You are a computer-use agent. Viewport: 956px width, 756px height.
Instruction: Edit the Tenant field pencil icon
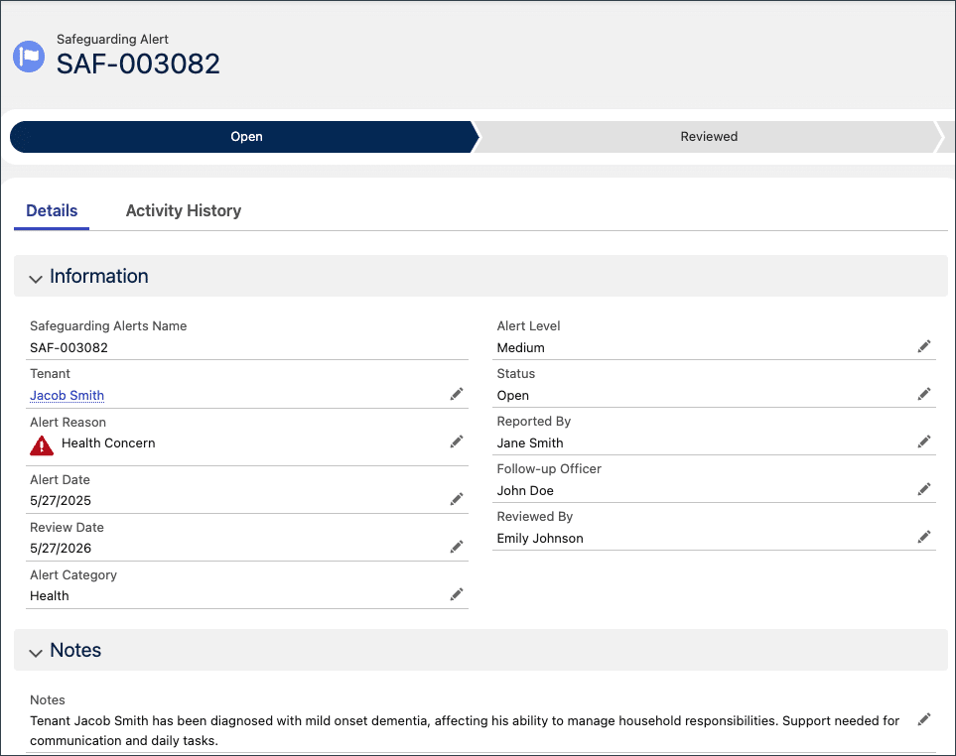click(457, 394)
